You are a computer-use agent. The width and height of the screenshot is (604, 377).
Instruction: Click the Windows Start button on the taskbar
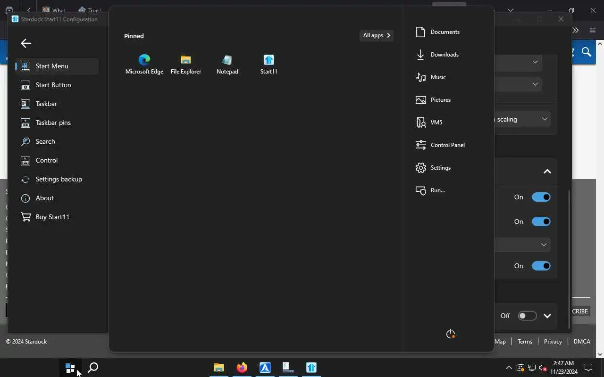70,368
